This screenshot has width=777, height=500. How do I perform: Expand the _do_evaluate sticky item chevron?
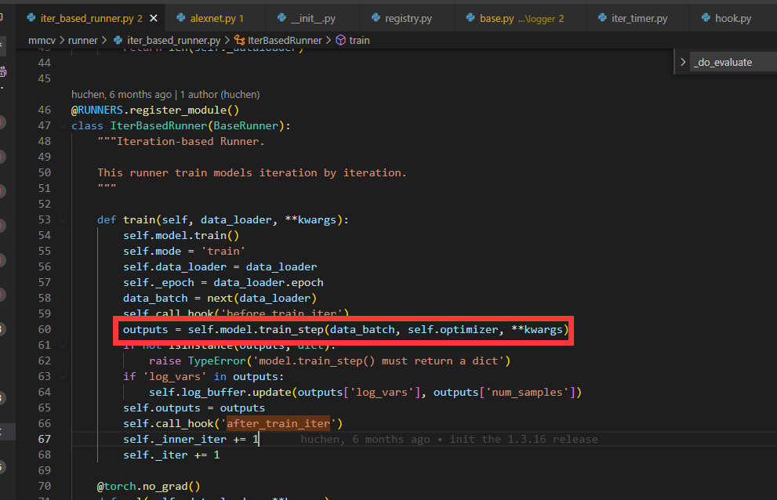(x=683, y=62)
